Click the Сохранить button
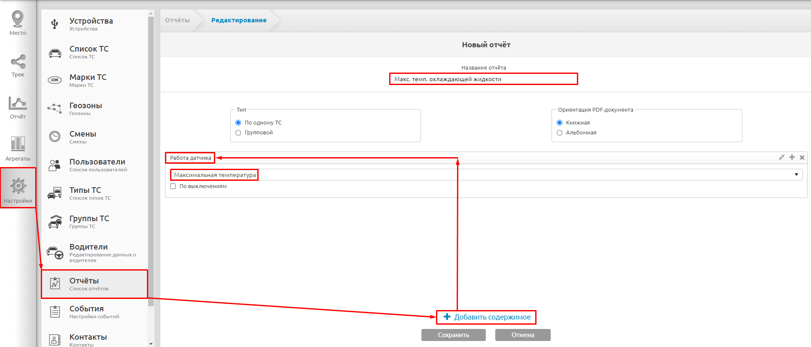 454,335
